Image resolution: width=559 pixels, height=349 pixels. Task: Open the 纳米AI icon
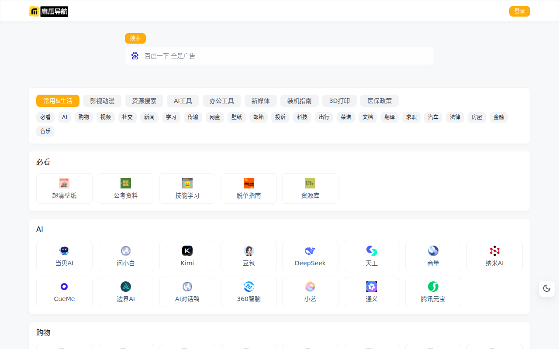coord(495,251)
